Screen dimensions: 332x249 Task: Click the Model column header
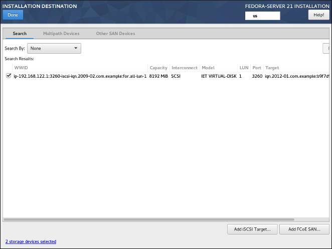point(208,68)
